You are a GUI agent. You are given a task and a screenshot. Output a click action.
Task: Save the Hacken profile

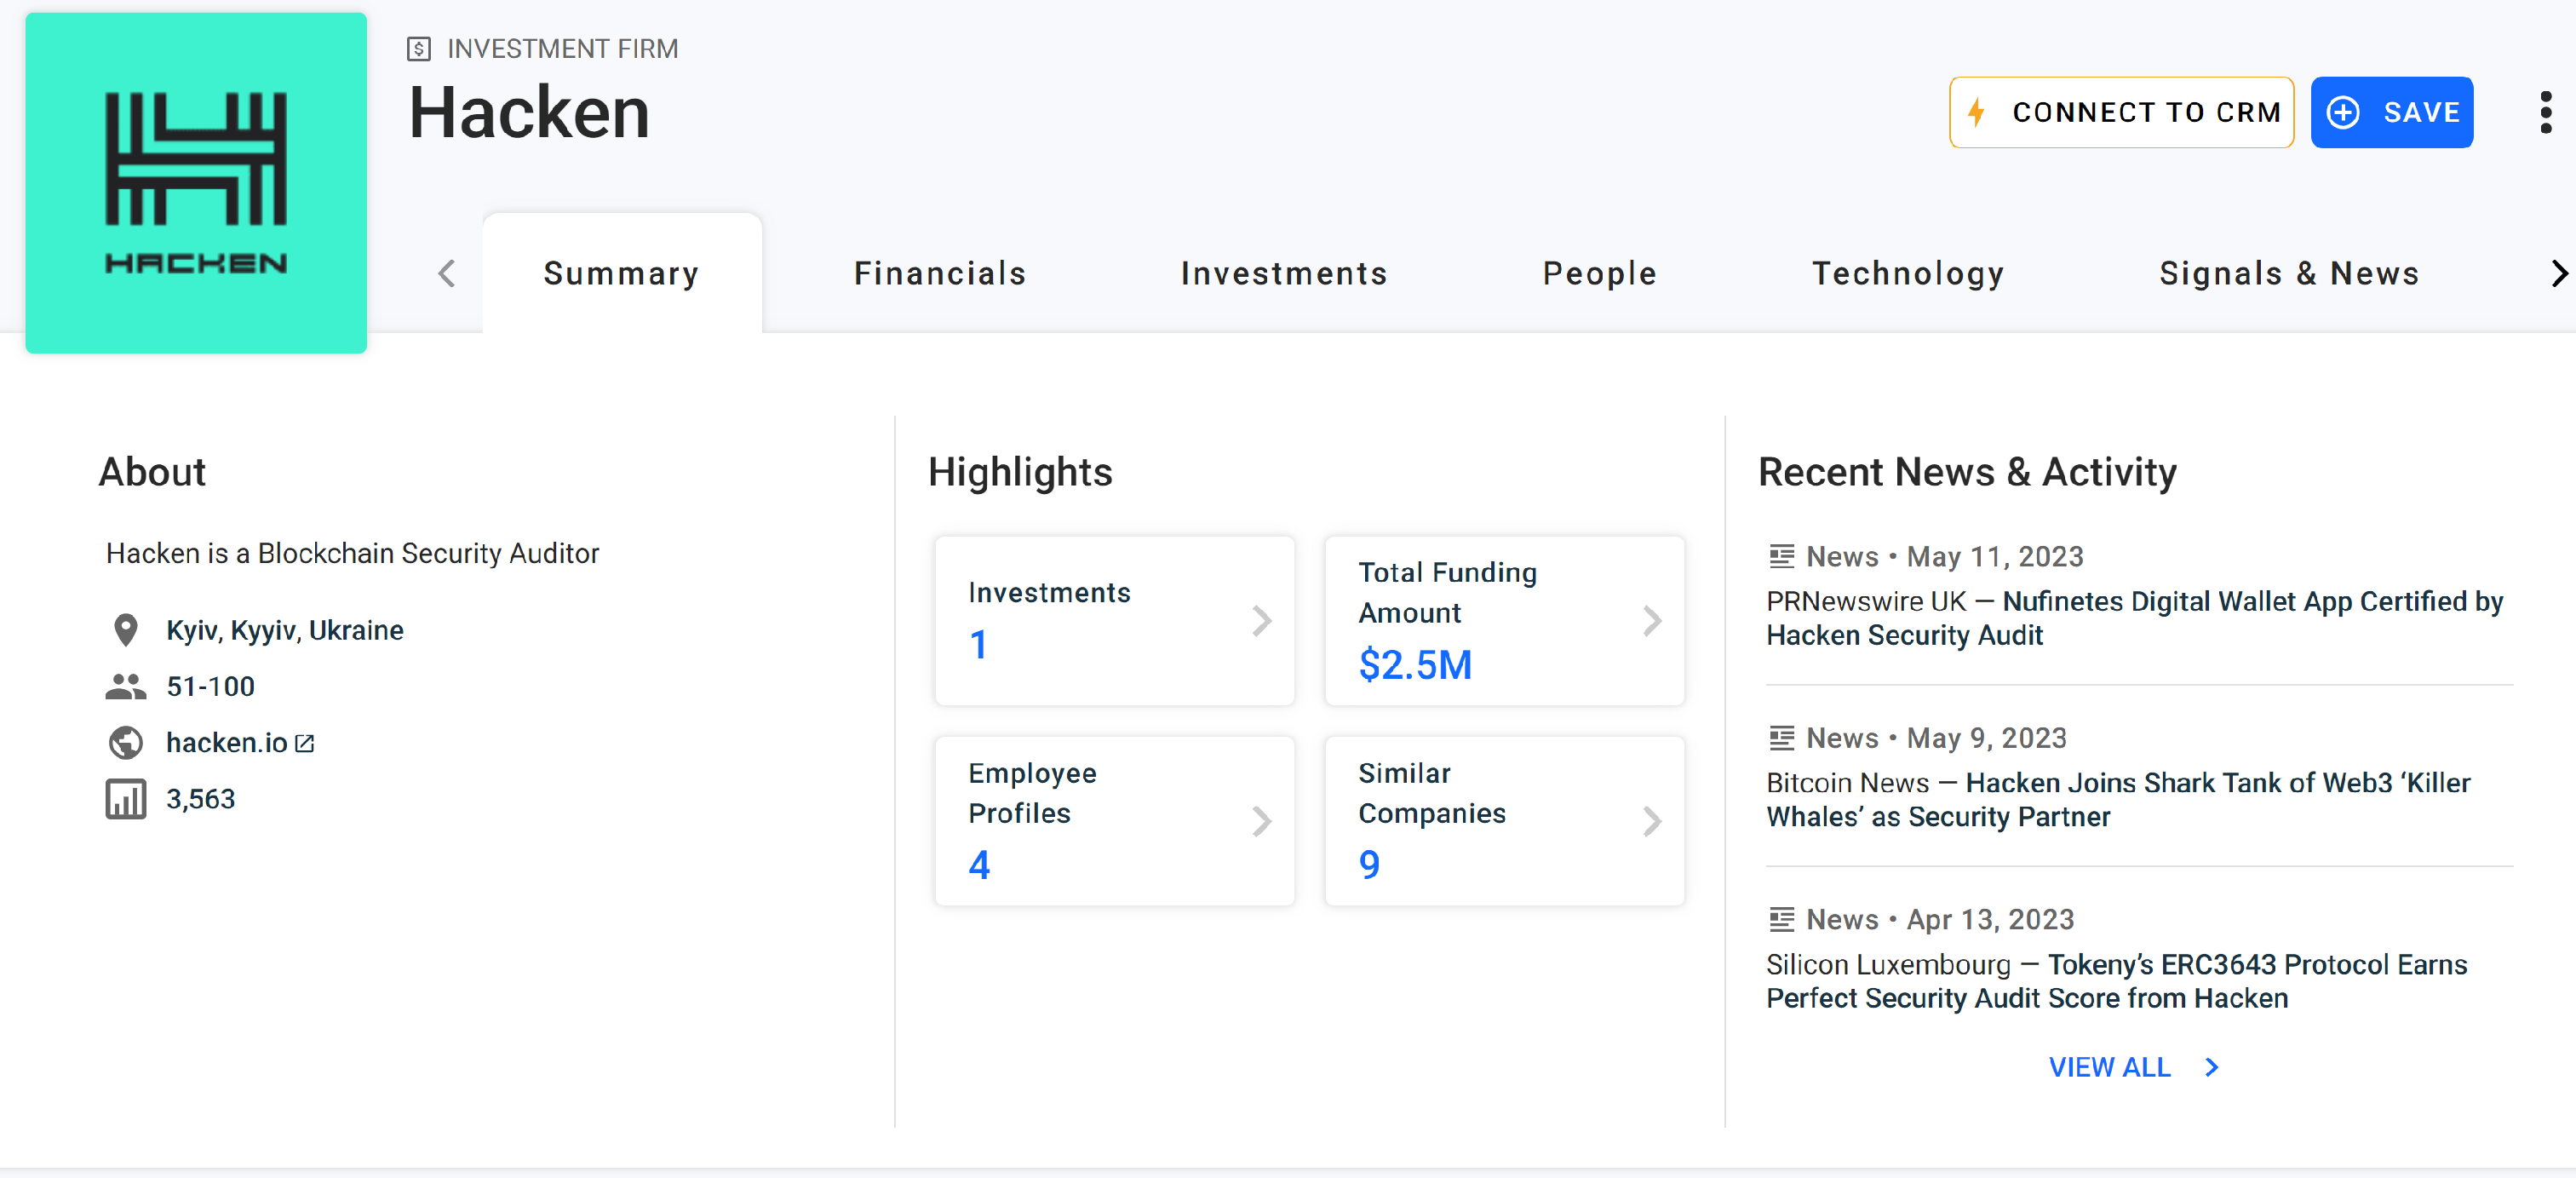[2392, 112]
